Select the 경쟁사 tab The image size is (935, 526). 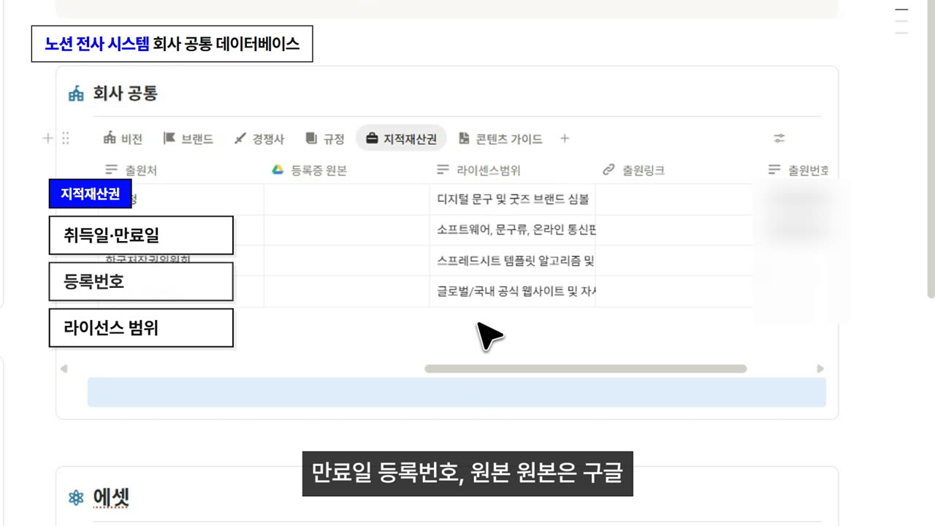tap(259, 139)
